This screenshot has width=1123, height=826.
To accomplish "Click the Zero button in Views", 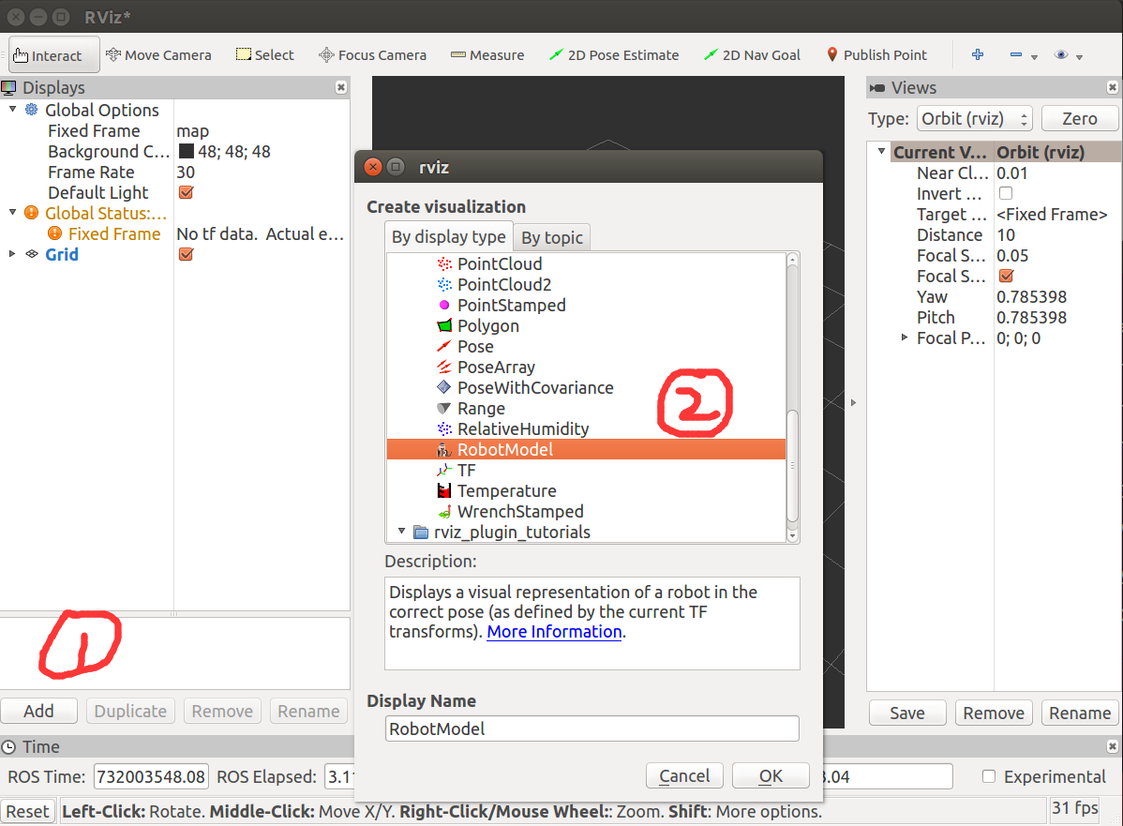I will [x=1079, y=119].
